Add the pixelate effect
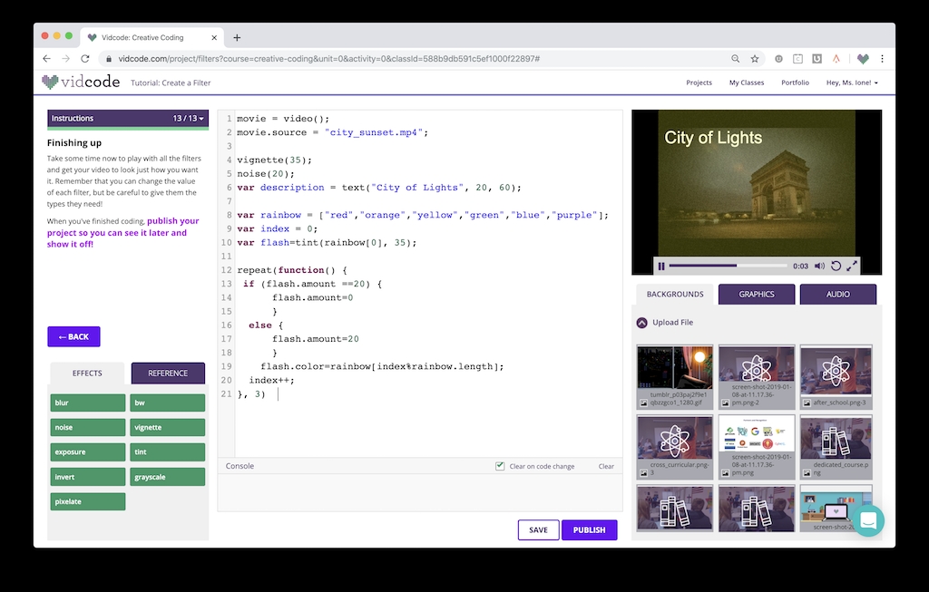The width and height of the screenshot is (929, 592). (88, 501)
